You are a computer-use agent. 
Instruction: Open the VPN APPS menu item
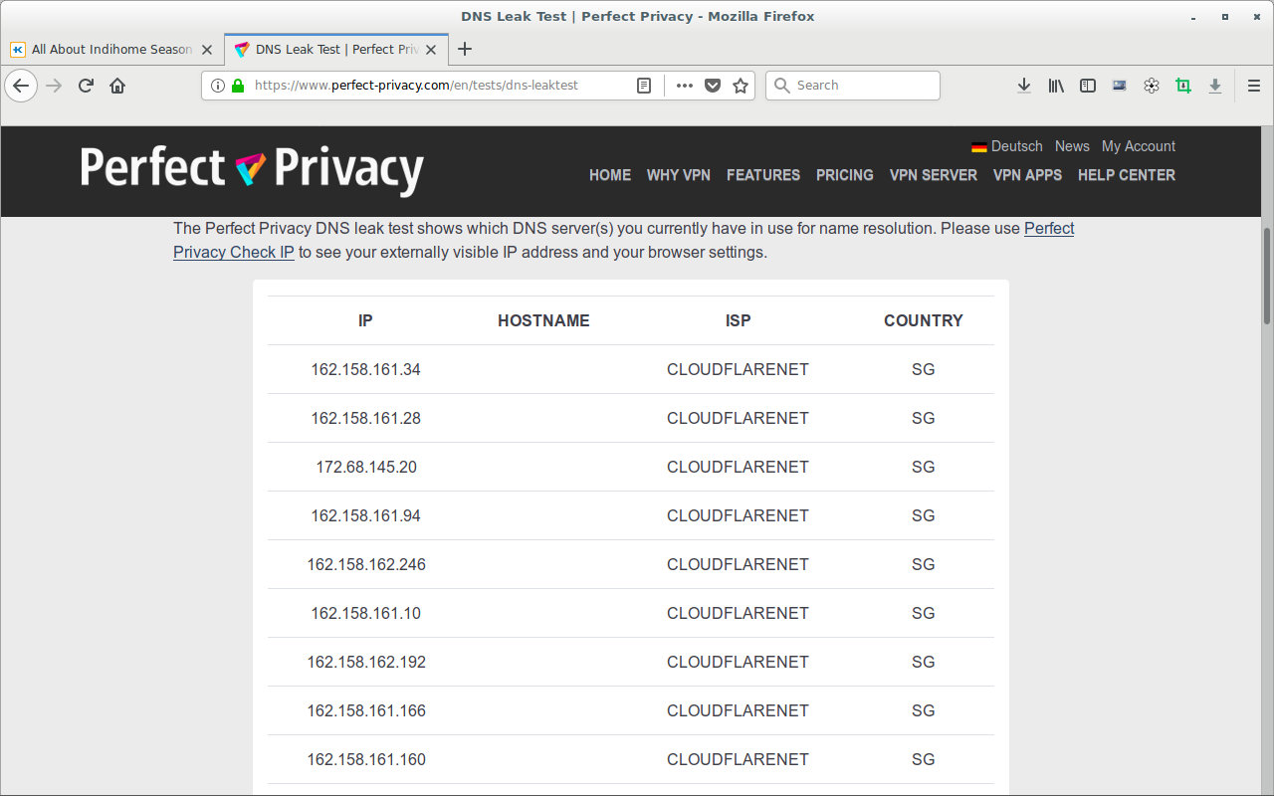1027,175
